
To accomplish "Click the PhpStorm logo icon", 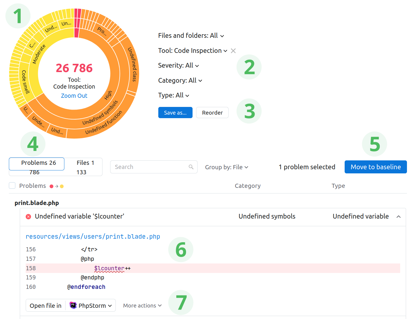I will (72, 305).
